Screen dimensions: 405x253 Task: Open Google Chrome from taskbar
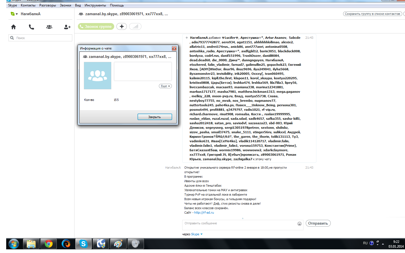click(49, 244)
